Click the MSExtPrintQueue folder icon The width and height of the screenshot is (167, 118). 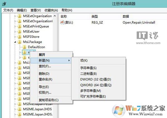click(x=19, y=26)
